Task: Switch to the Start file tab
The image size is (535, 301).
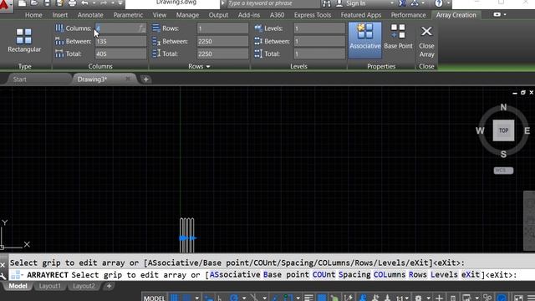Action: 19,79
